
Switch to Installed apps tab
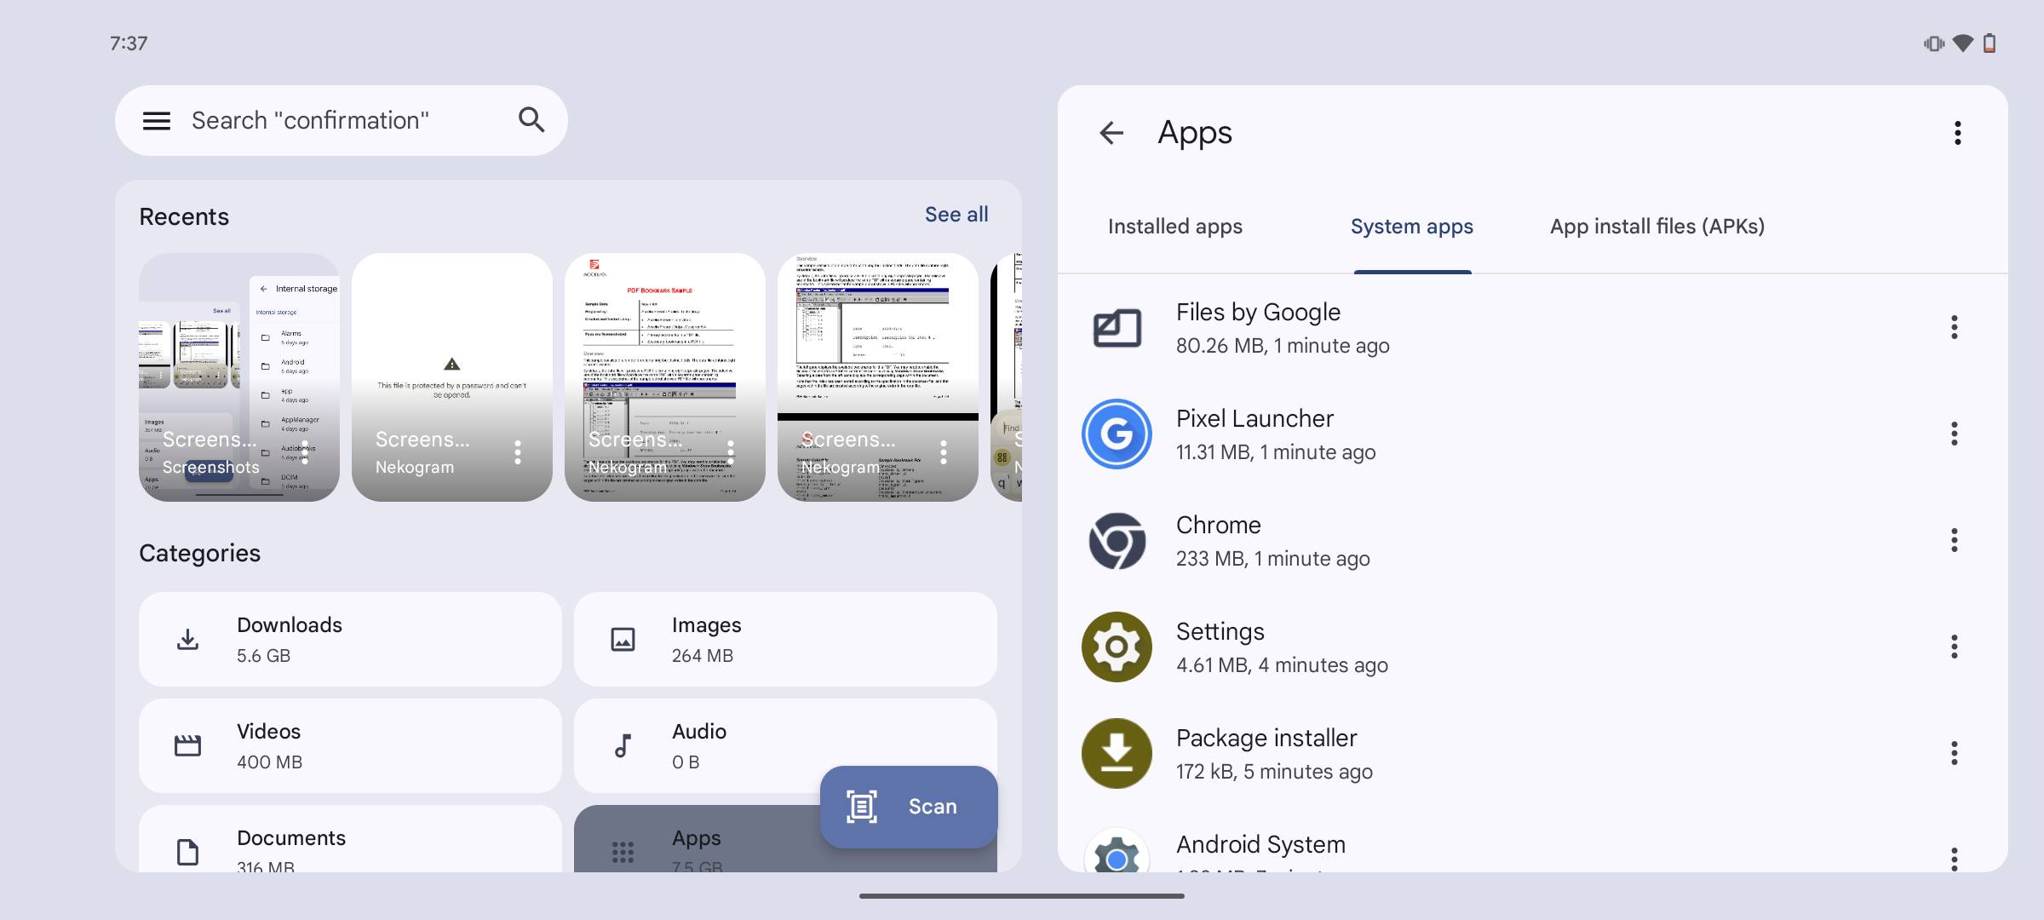click(x=1174, y=226)
